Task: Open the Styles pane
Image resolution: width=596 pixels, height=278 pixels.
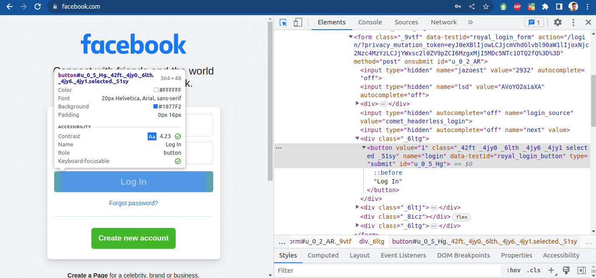Action: (288, 255)
